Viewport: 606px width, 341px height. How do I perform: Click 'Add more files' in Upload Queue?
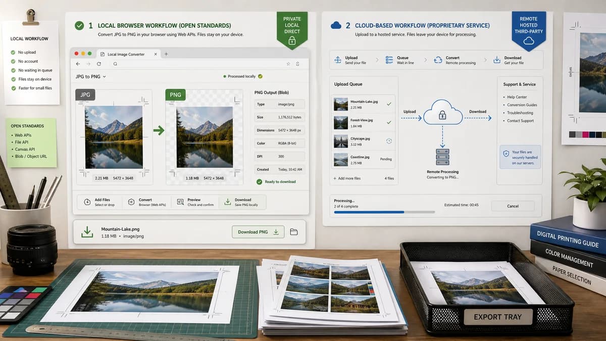click(x=346, y=178)
